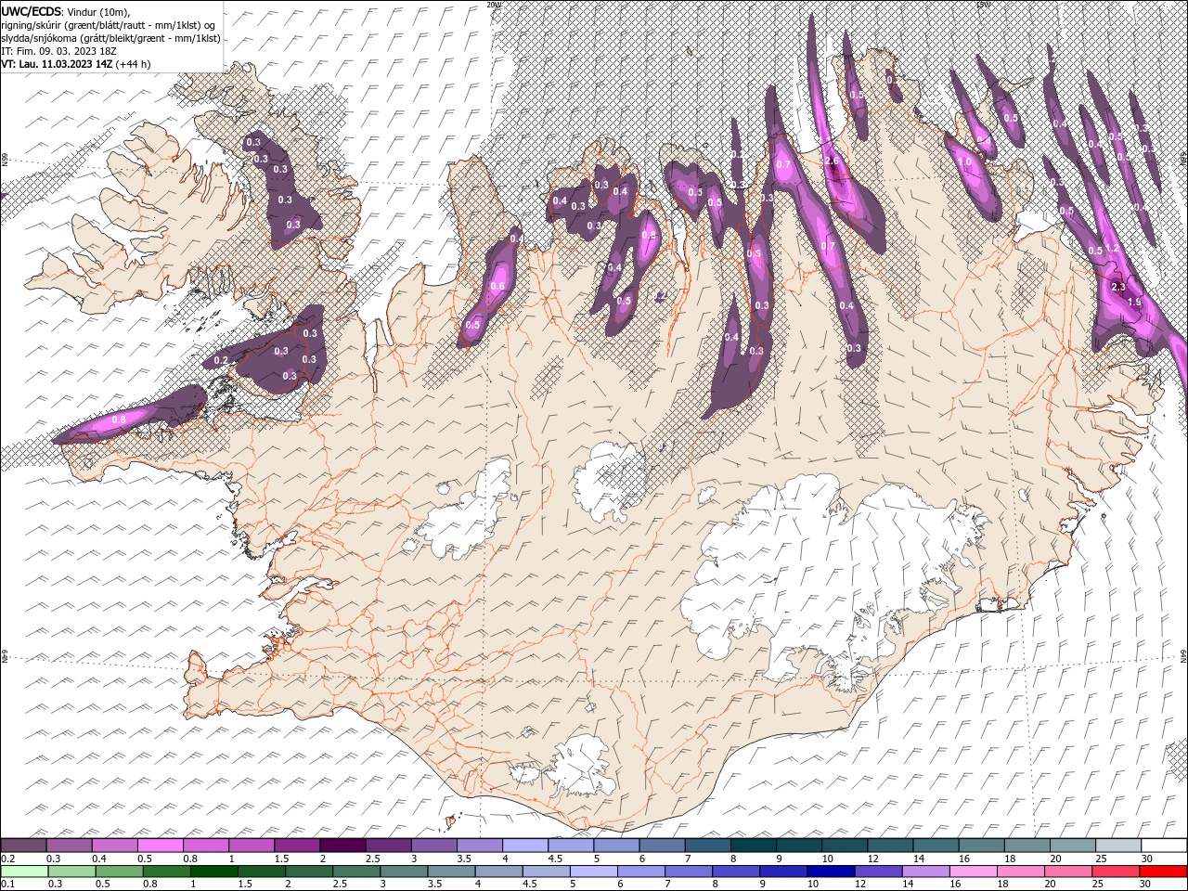1188x891 pixels.
Task: Select the lower legend light blue swatch labelled 5
Action: coord(594,872)
